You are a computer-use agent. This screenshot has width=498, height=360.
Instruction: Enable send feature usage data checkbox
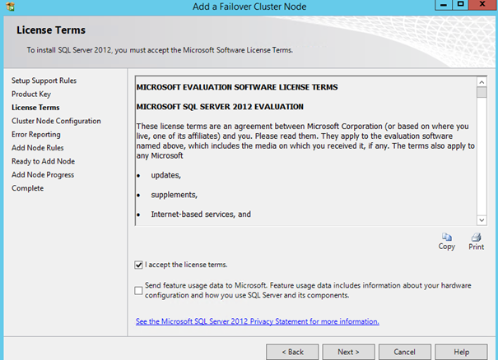click(x=138, y=289)
